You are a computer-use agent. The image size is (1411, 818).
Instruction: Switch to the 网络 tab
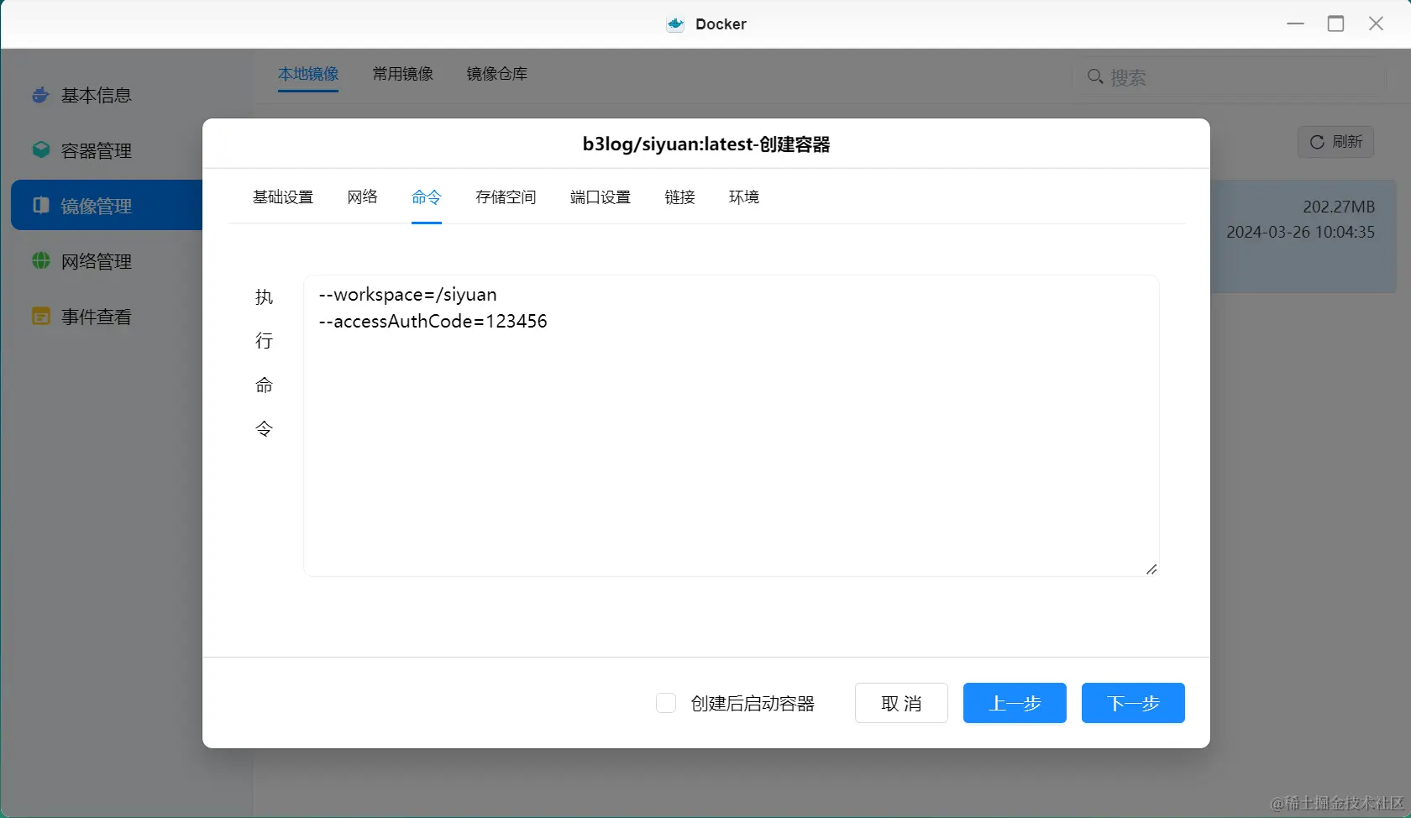point(362,197)
